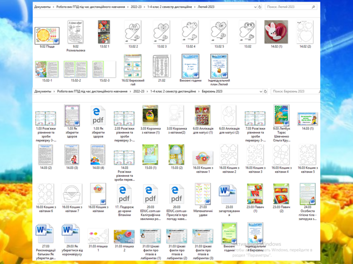This screenshot has width=353, height=264.
Task: Open 17. Подорож до країни Вітаміни PDF
Action: click(x=124, y=194)
